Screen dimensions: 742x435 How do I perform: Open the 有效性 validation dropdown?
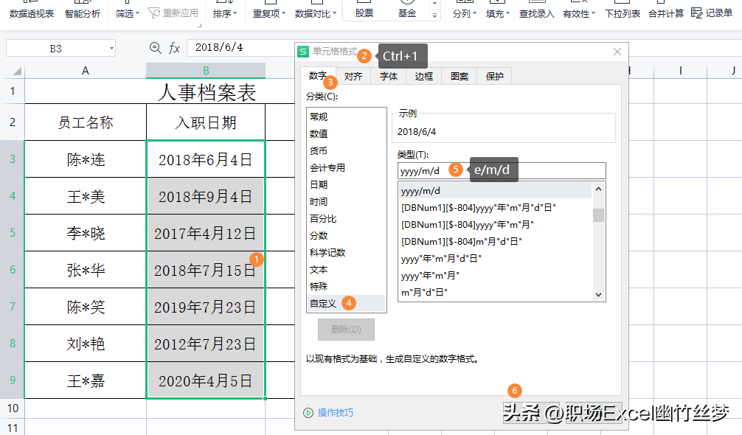pos(579,13)
